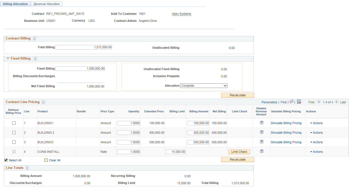Open the help icon beside Contract Billing
This screenshot has height=188, width=352.
(x=35, y=38)
